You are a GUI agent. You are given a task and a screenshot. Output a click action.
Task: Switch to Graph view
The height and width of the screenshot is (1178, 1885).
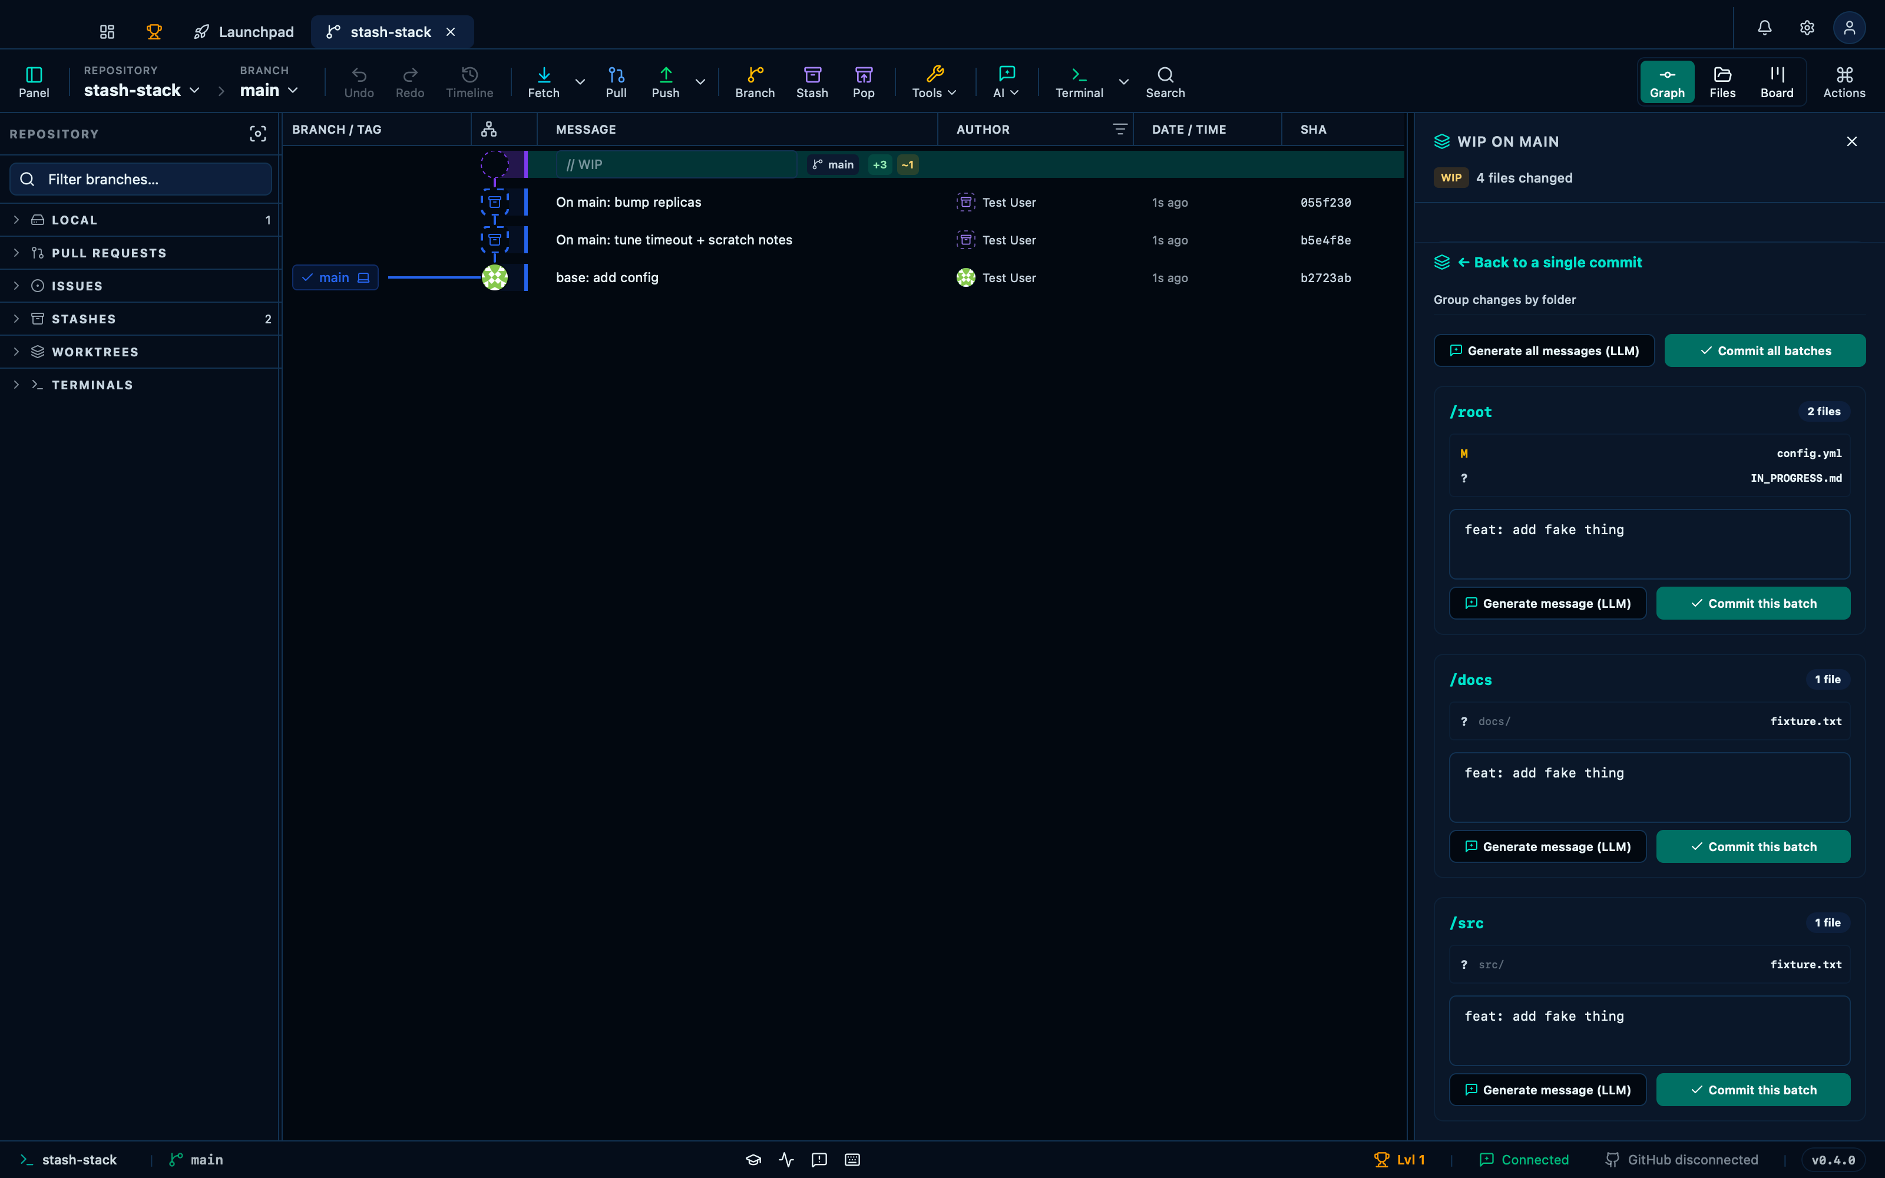coord(1667,82)
